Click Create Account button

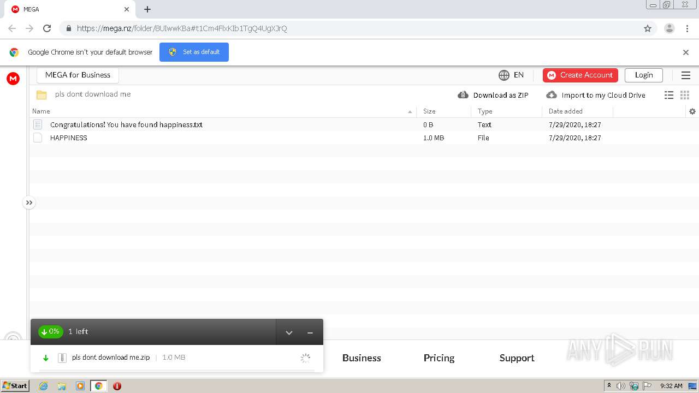[x=580, y=75]
